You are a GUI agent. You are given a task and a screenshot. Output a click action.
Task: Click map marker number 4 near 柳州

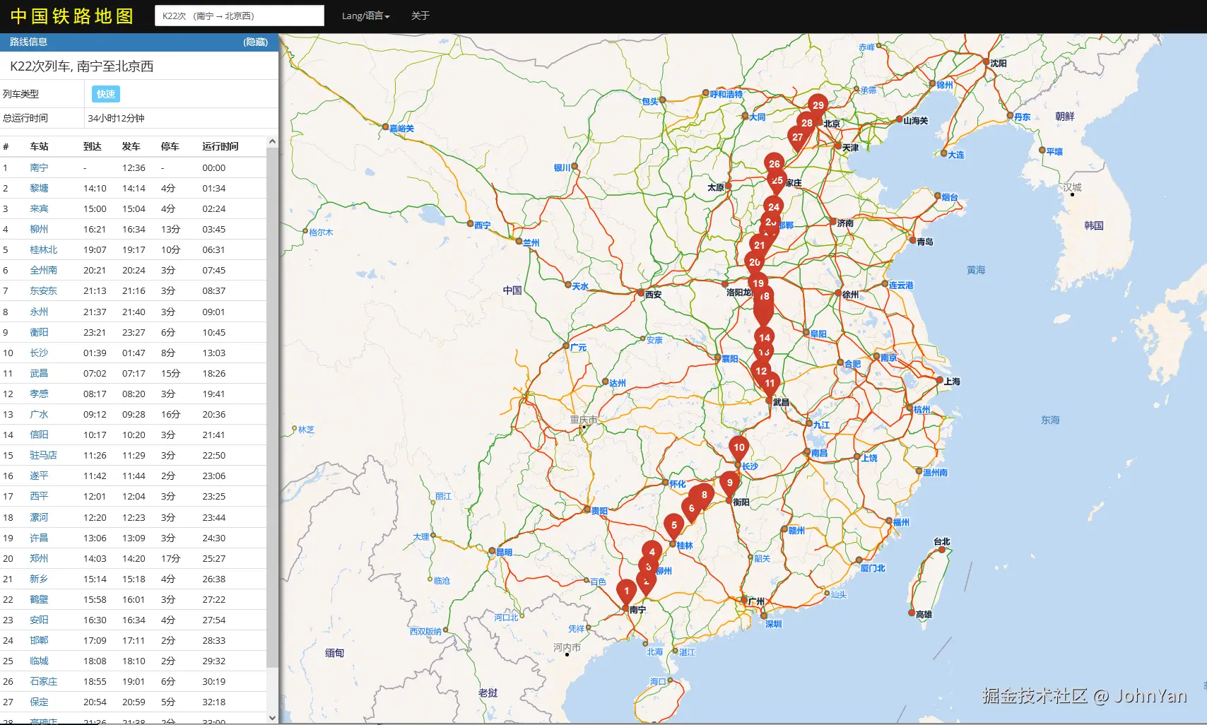pyautogui.click(x=652, y=553)
